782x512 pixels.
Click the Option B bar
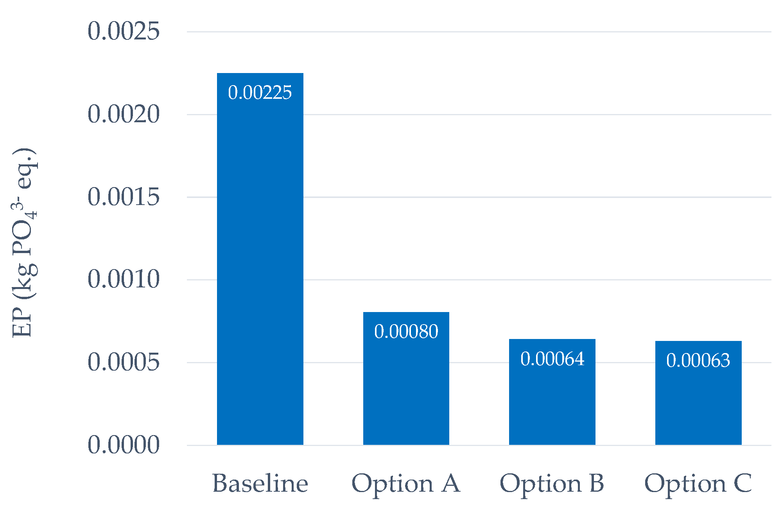tap(552, 392)
